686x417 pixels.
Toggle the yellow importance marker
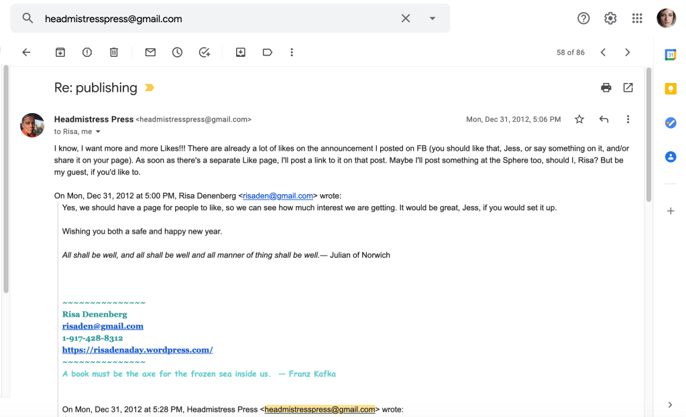pyautogui.click(x=150, y=88)
